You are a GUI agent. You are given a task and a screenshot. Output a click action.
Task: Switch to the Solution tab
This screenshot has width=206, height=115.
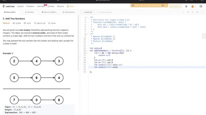click(29, 12)
